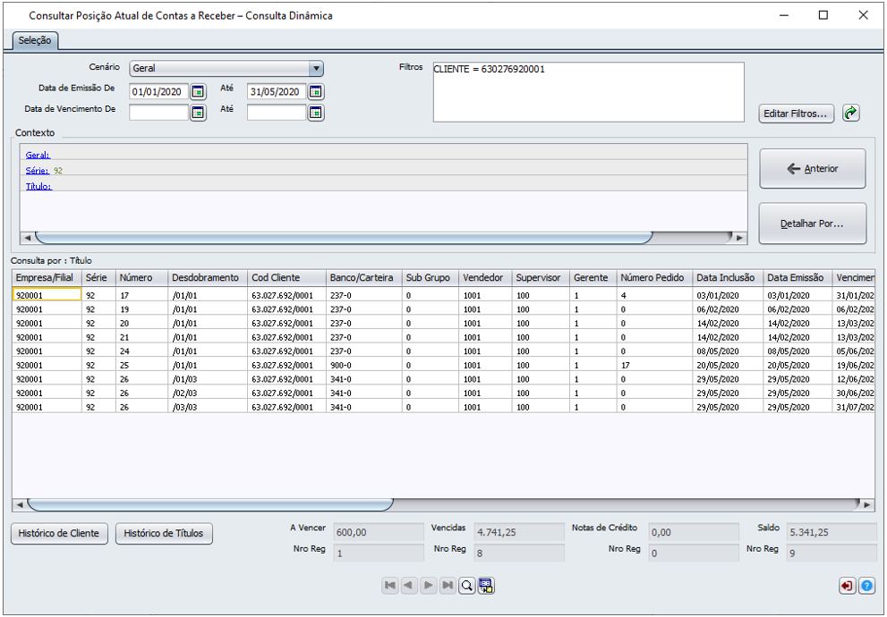Image resolution: width=887 pixels, height=617 pixels.
Task: Select Desdobramento cell /02/03
Action: 208,393
